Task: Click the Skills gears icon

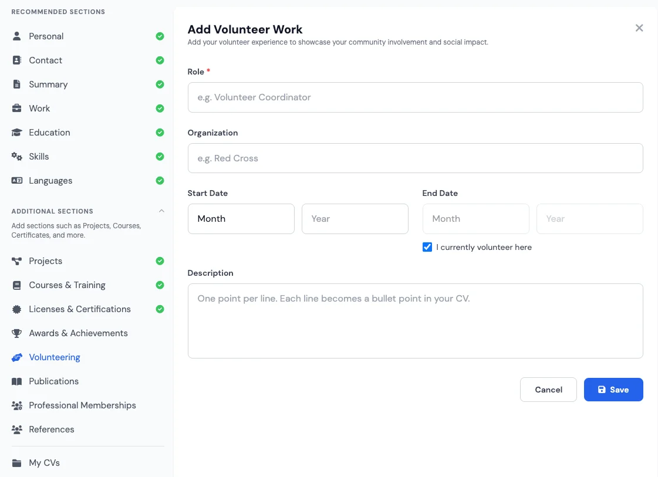Action: click(x=17, y=157)
